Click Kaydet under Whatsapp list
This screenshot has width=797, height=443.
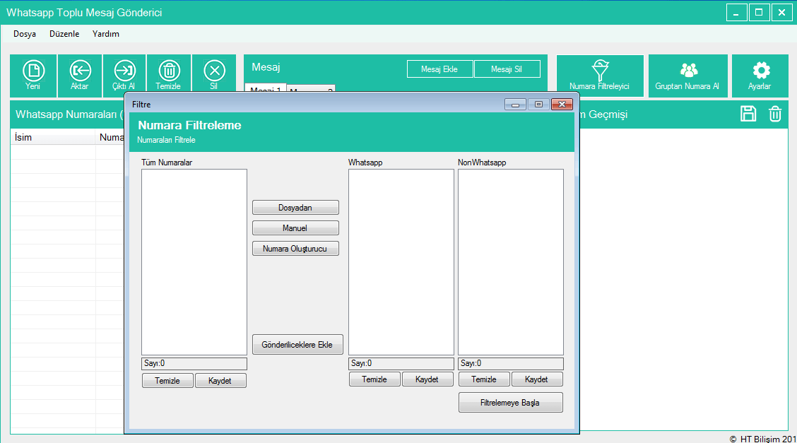pos(427,379)
